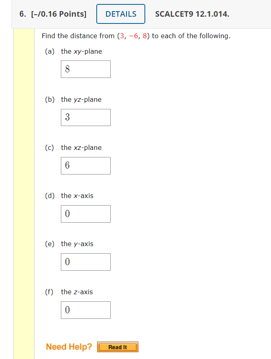Select the yz-plane answer box showing 3

pos(86,117)
